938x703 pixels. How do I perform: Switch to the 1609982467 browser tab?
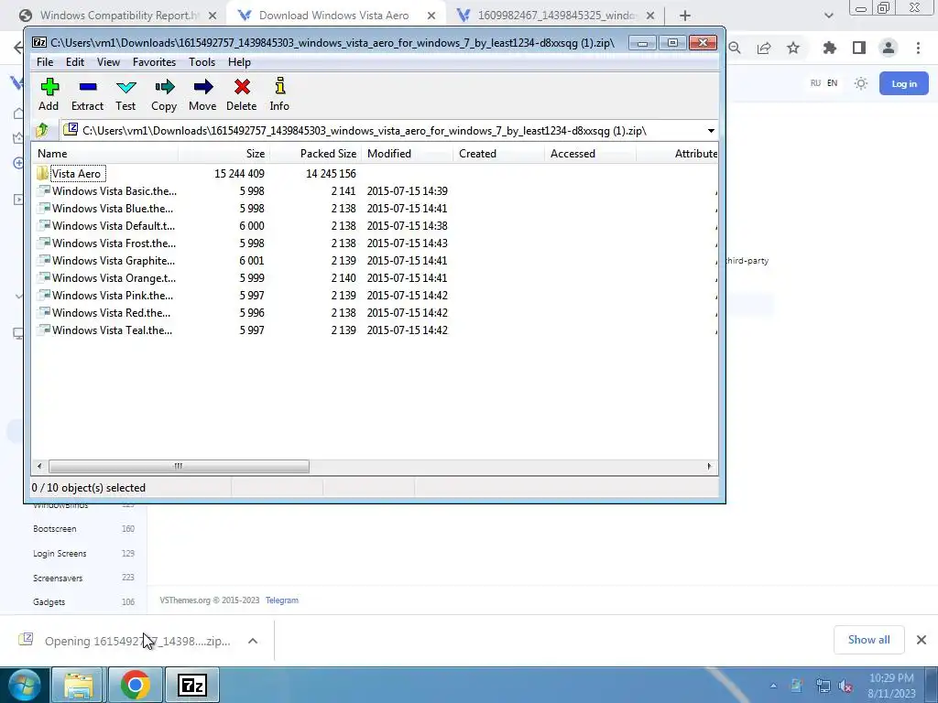click(x=556, y=16)
